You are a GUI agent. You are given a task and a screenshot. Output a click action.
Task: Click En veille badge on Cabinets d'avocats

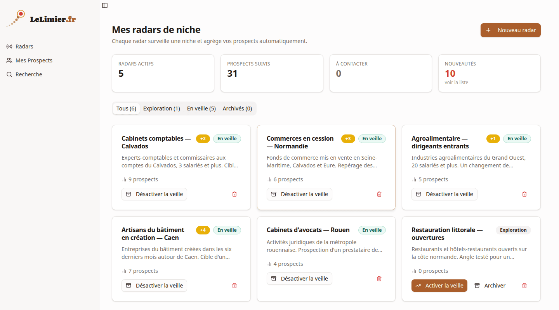point(372,230)
